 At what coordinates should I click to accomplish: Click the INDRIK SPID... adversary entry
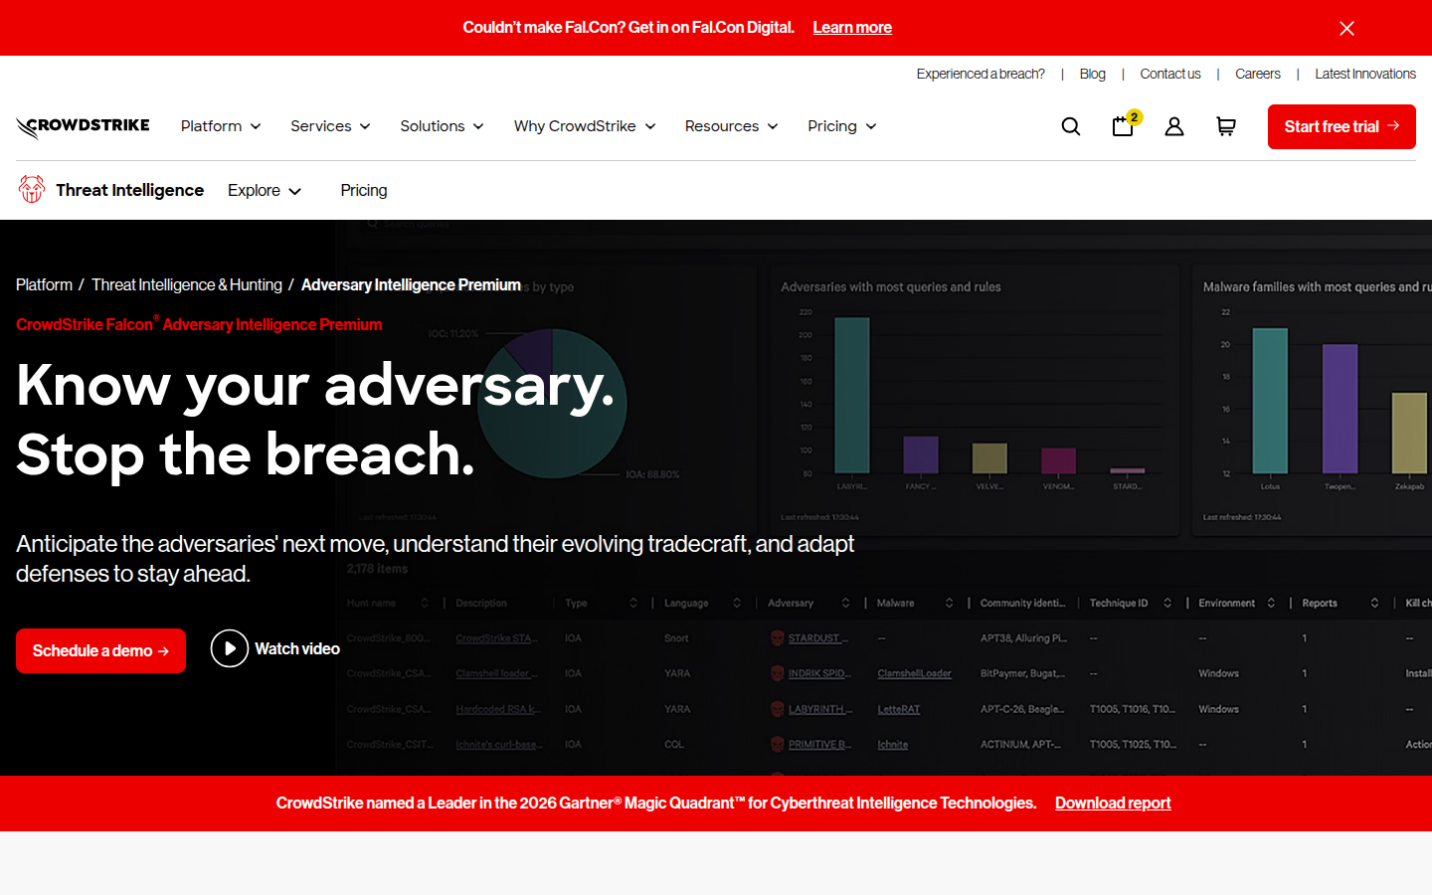click(818, 673)
